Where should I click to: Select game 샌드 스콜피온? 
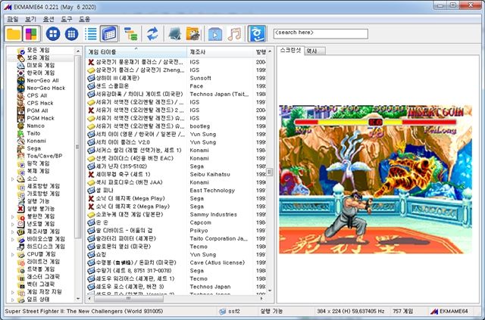(x=112, y=86)
